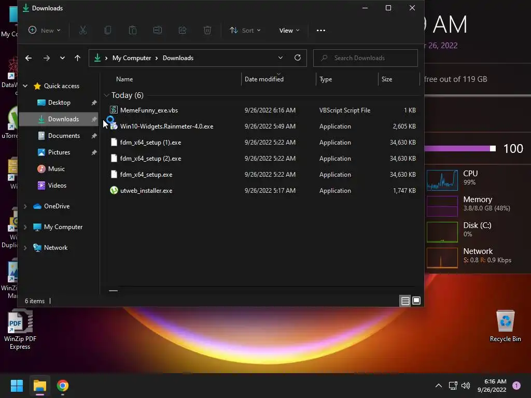Viewport: 531px width, 398px height.
Task: Go back with the left arrow
Action: coord(29,58)
